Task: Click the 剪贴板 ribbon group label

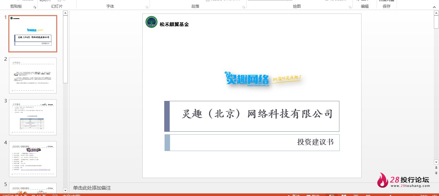Action: point(16,6)
